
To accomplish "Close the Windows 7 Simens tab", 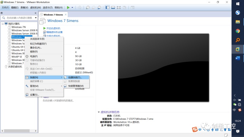I will [x=66, y=15].
